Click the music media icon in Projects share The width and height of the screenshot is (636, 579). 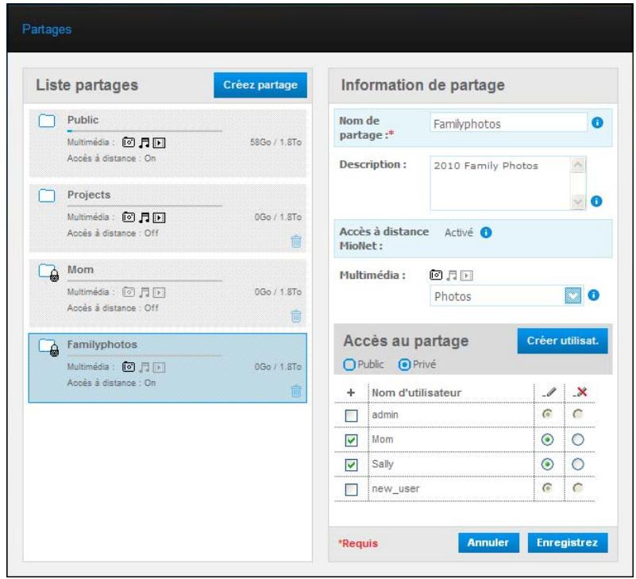[144, 218]
